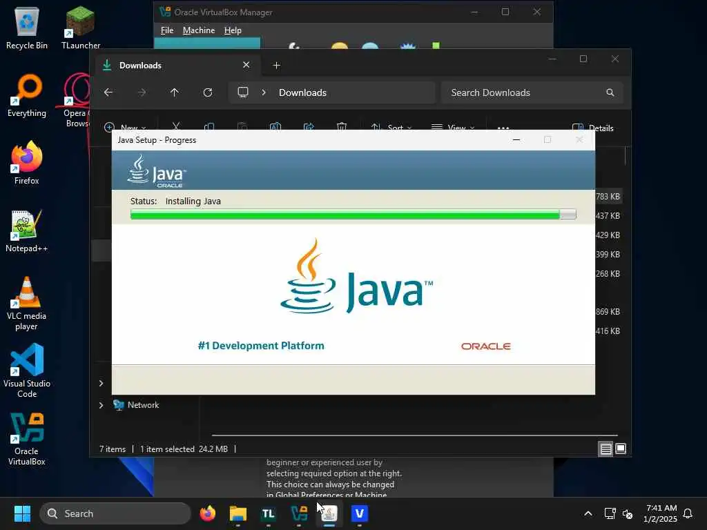Viewport: 707px width, 530px height.
Task: Expand the collapsed node above Network
Action: (101, 384)
